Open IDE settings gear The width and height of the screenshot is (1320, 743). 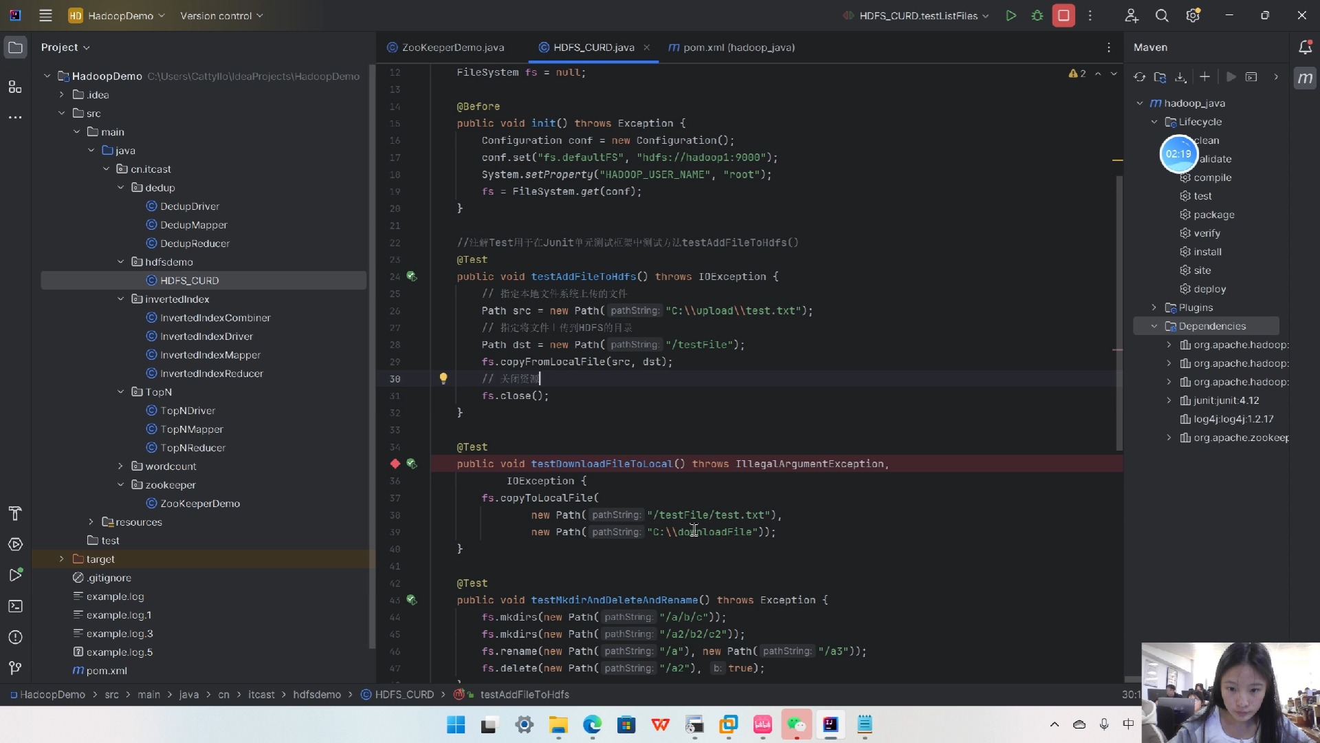point(1193,15)
